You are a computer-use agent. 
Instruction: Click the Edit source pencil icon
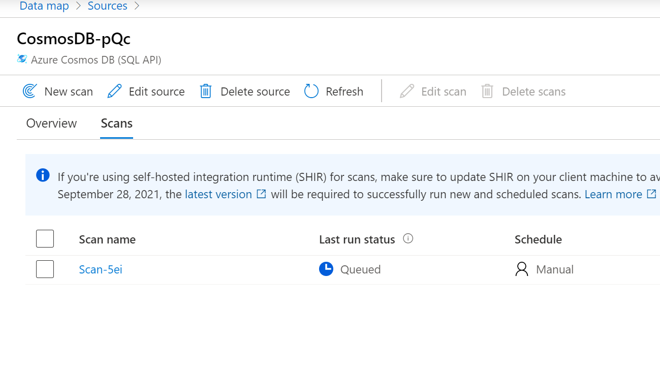click(115, 91)
